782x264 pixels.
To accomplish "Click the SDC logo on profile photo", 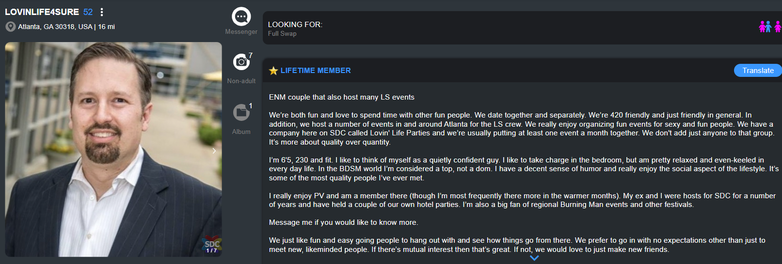I will (212, 245).
